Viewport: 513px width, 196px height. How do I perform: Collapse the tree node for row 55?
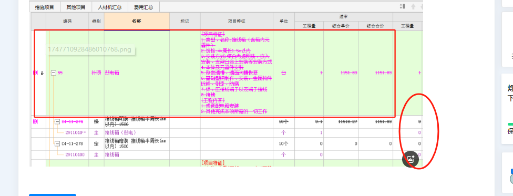54,73
